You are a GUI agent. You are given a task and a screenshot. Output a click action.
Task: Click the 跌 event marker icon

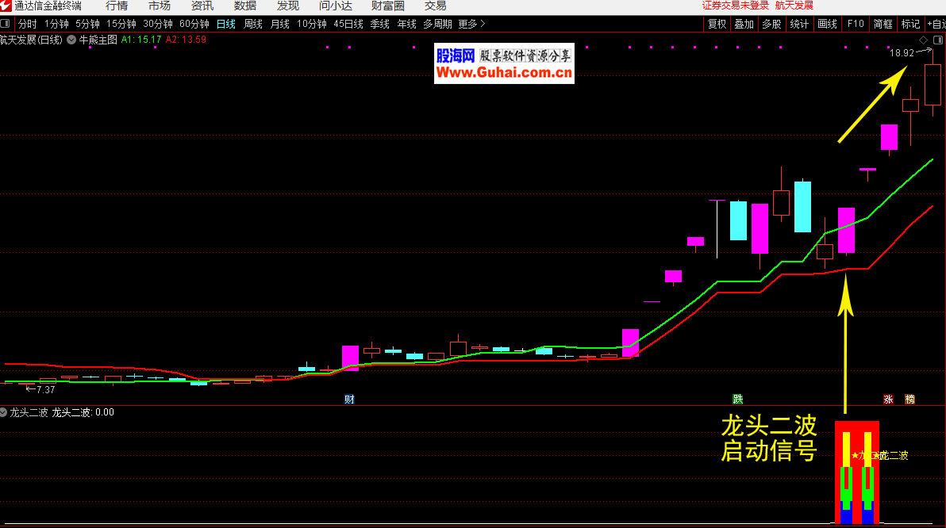click(738, 399)
